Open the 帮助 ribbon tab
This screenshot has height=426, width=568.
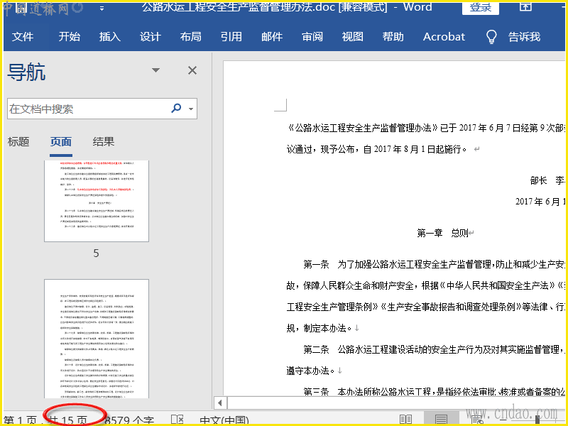click(393, 37)
